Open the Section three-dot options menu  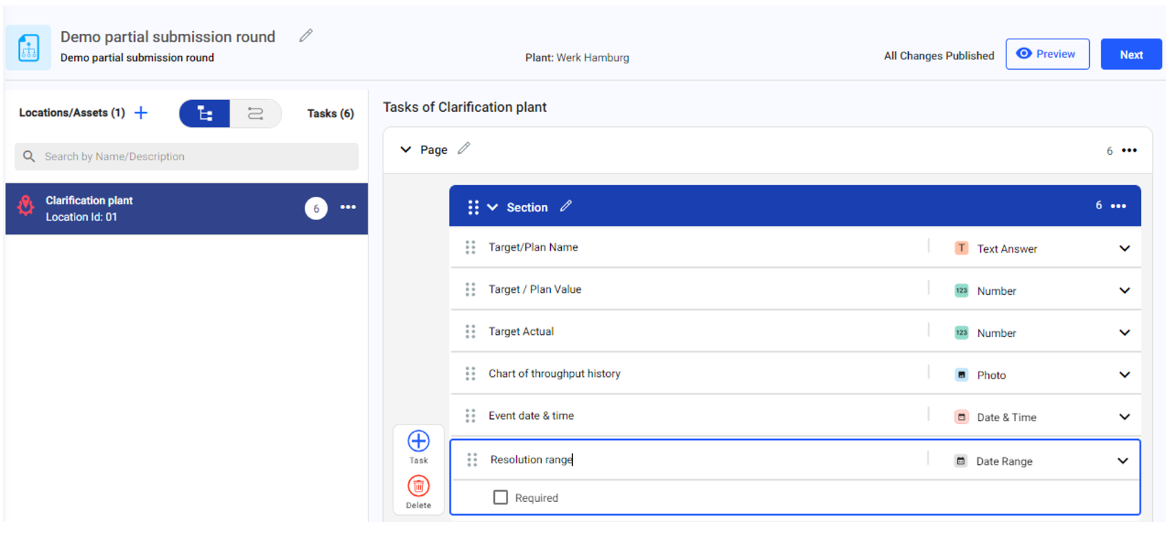click(x=1118, y=206)
